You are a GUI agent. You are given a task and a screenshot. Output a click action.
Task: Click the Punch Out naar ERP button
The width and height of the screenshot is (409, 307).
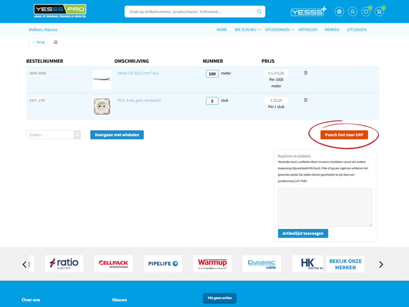[344, 135]
